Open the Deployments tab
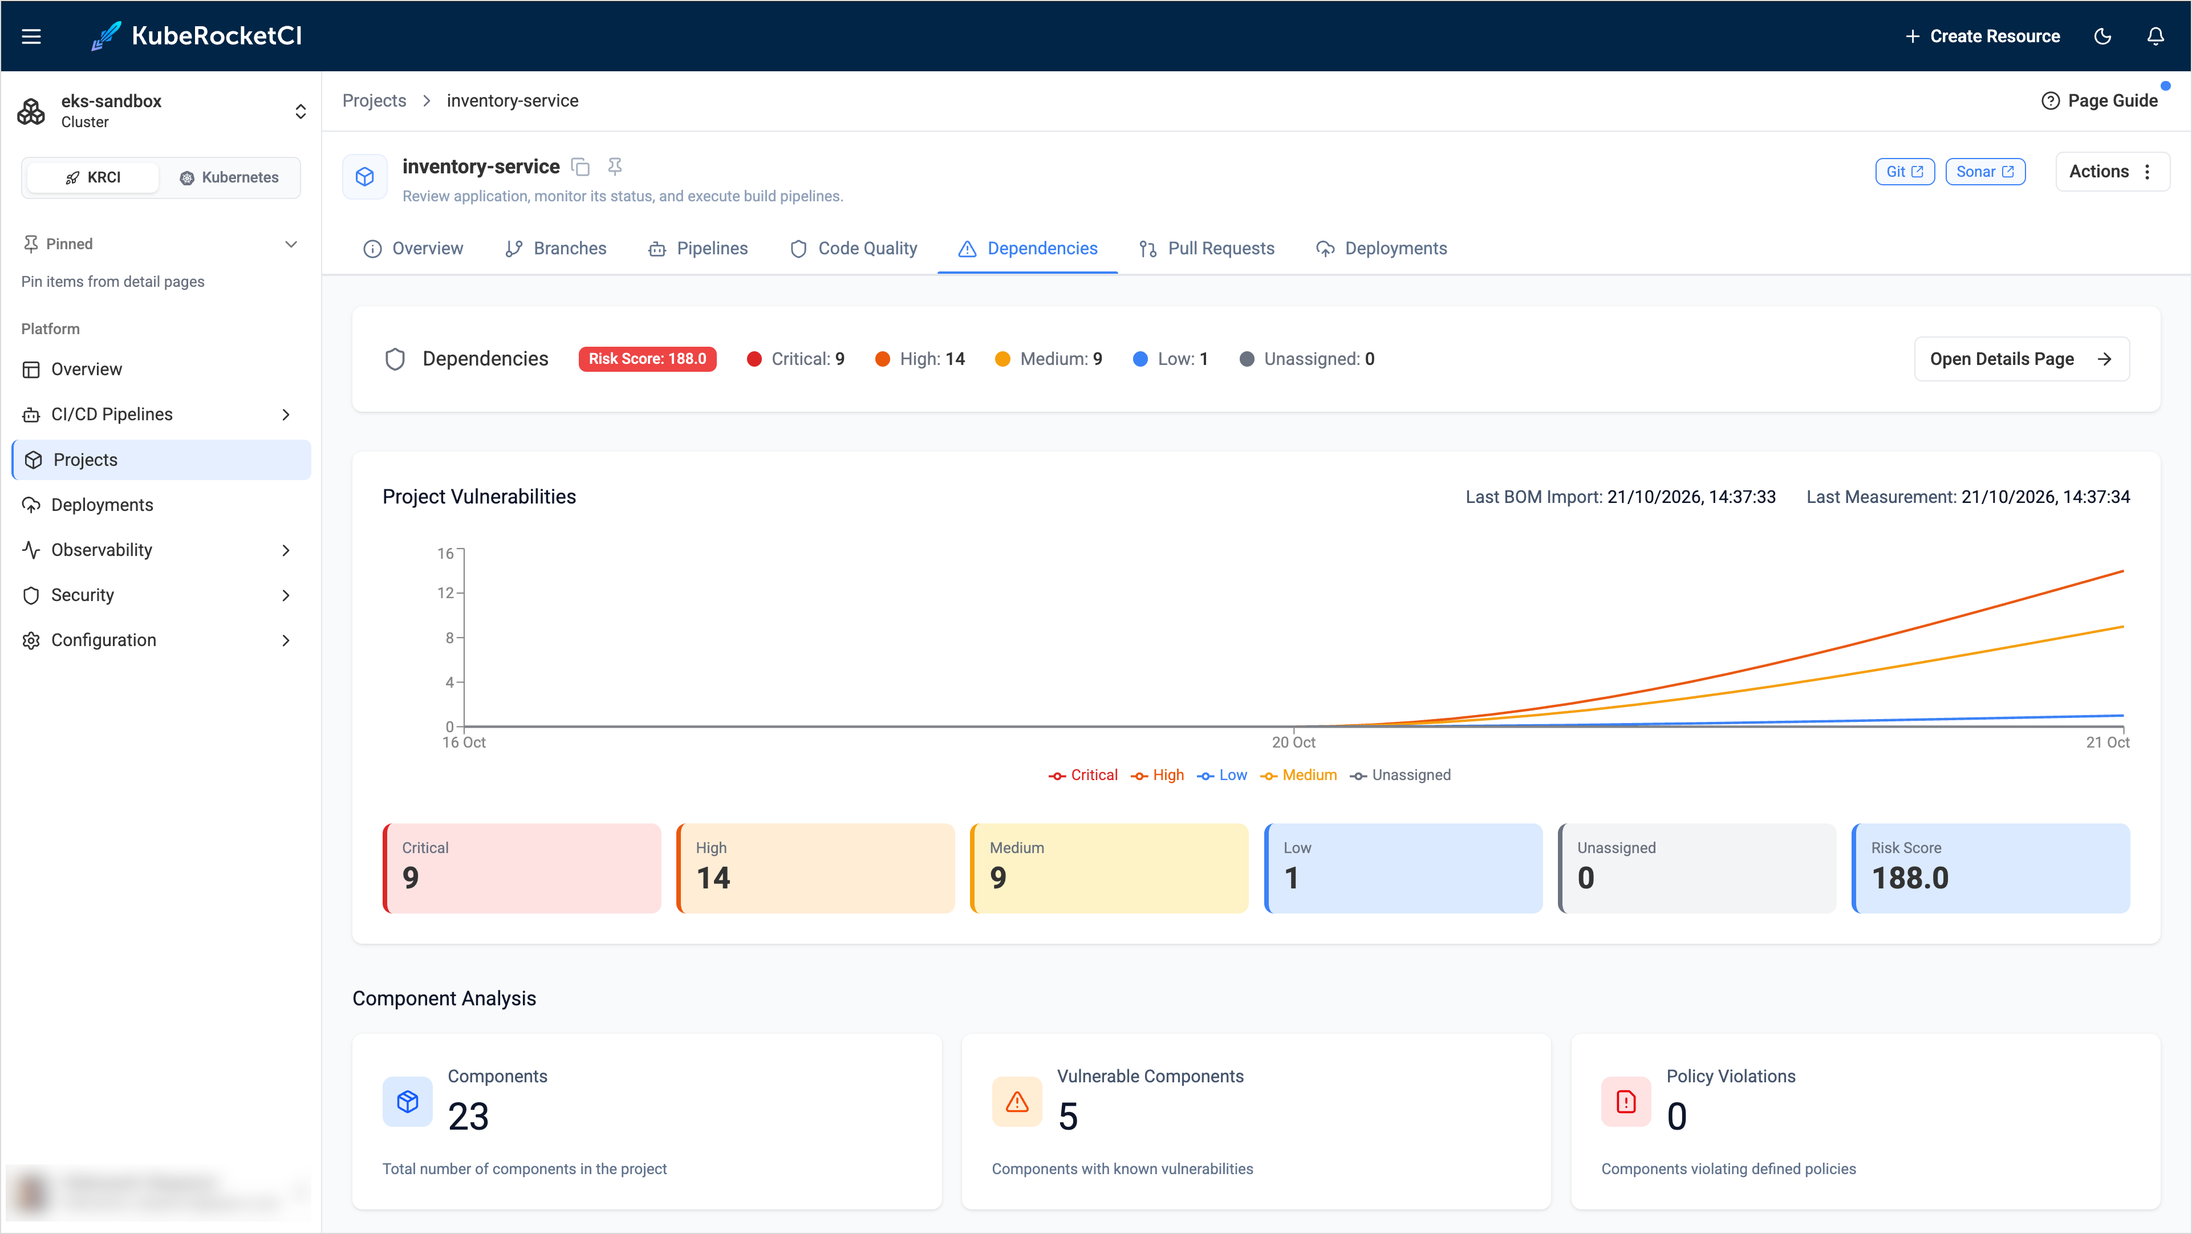 tap(1381, 249)
